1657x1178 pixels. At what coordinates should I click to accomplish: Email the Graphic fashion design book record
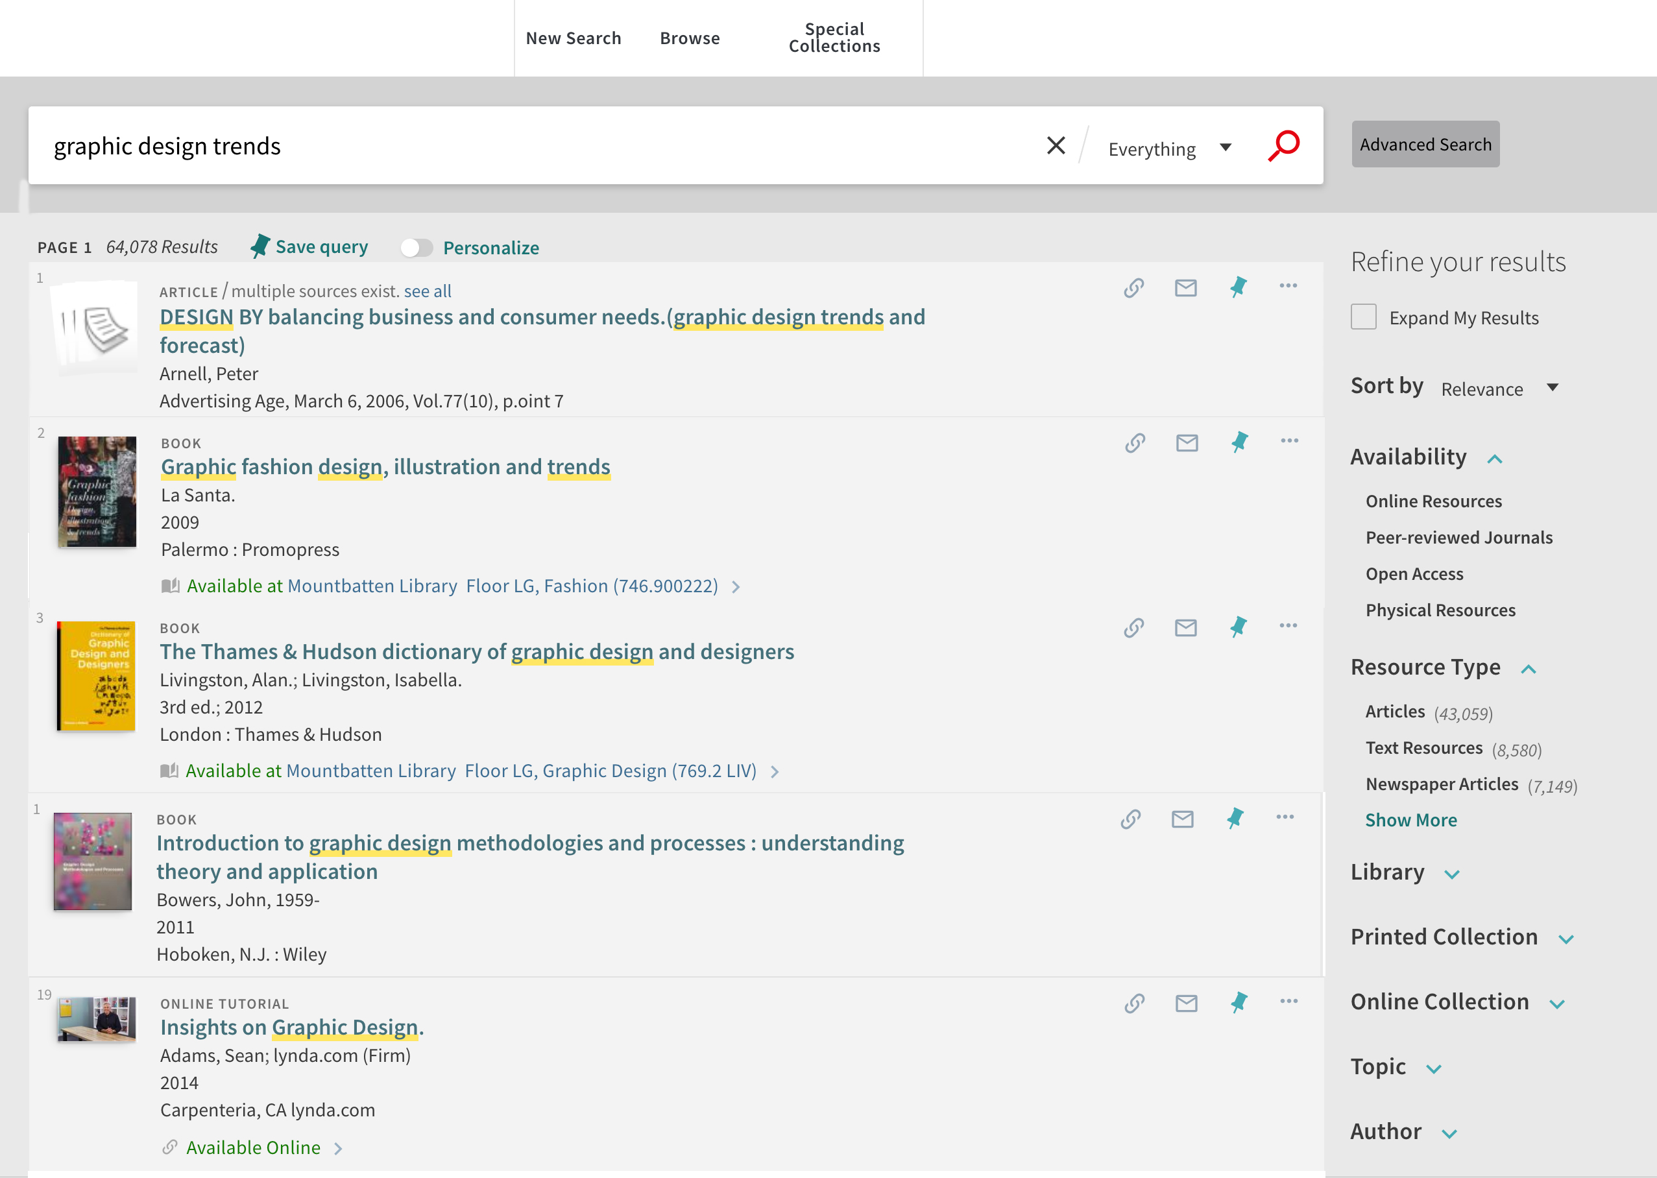pos(1186,442)
